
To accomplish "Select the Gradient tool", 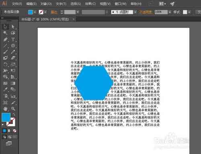I will (x=13, y=83).
